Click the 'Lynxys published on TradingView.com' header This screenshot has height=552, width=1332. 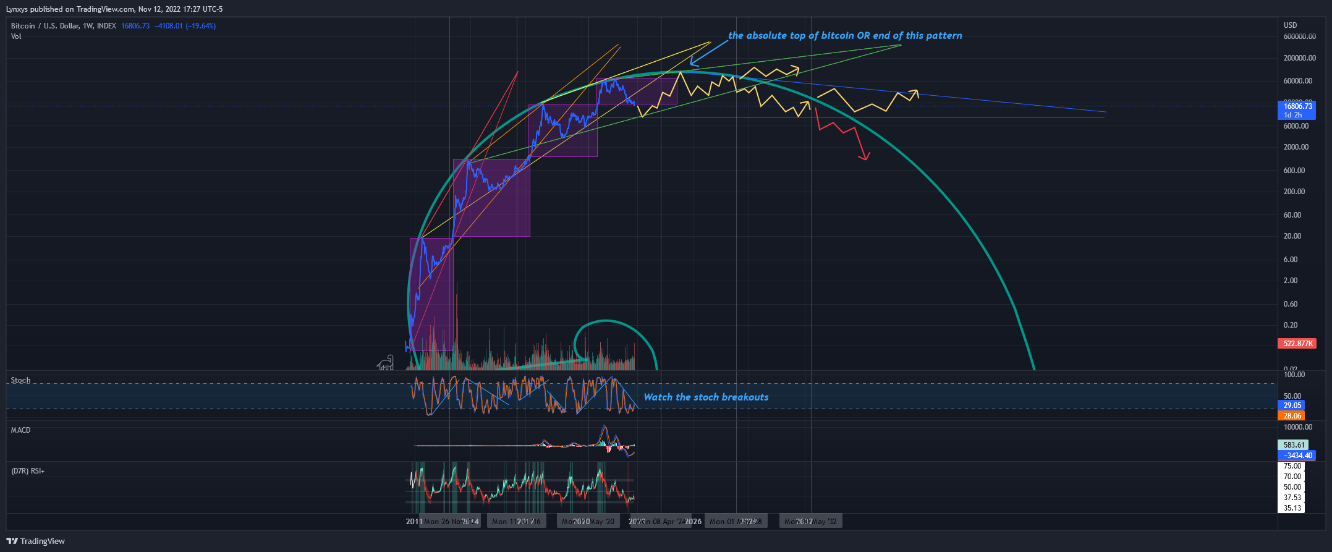(x=114, y=9)
